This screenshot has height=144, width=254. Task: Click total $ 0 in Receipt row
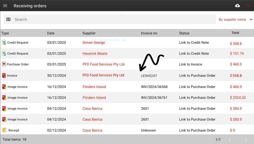pyautogui.click(x=232, y=130)
